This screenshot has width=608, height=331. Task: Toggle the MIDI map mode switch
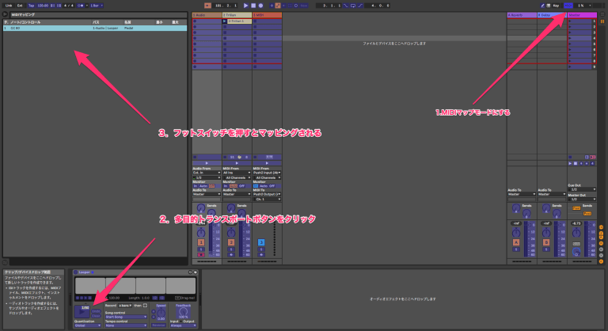pos(568,6)
